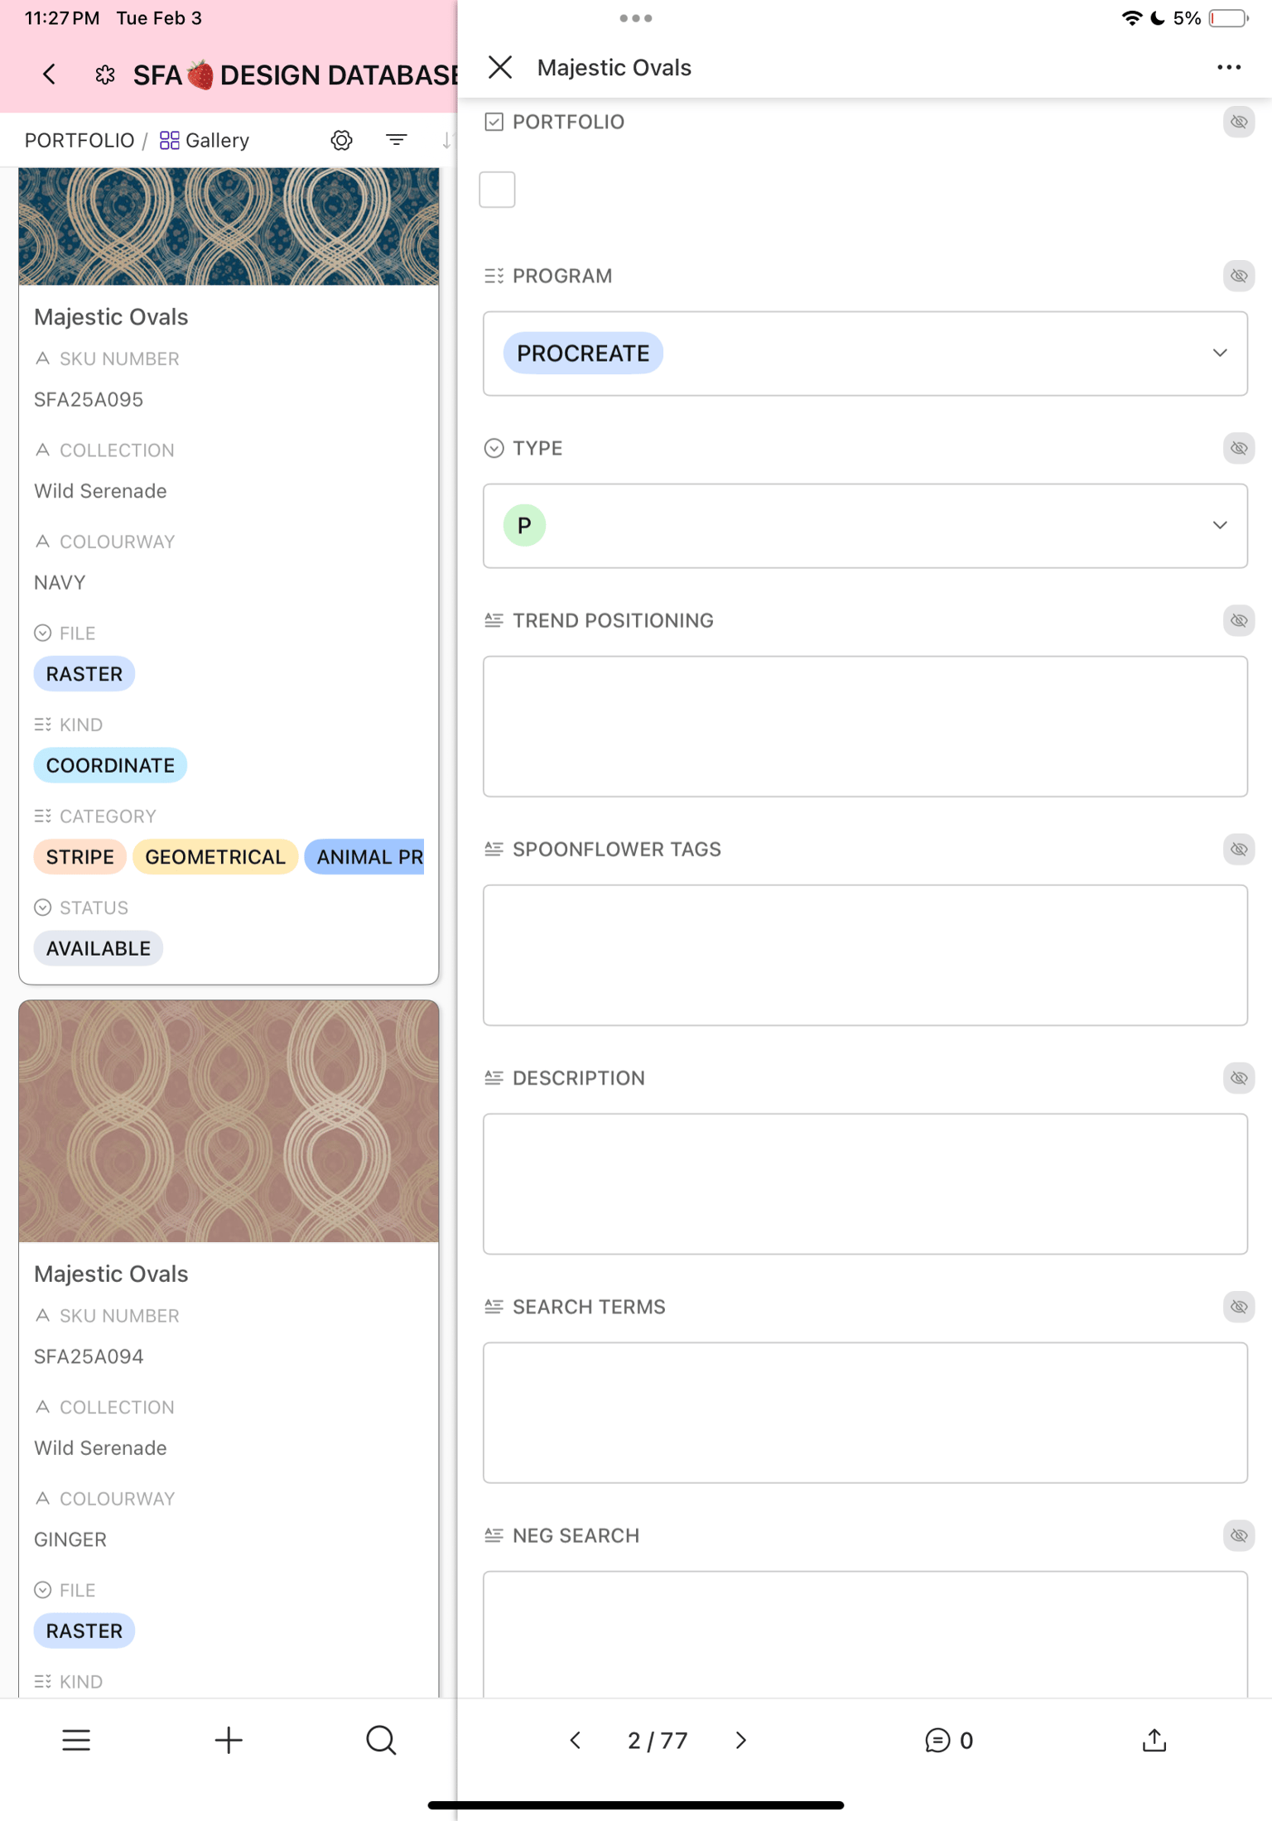Screen dimensions: 1272x1821
Task: Toggle visibility of DESCRIPTION field
Action: (x=1239, y=1077)
